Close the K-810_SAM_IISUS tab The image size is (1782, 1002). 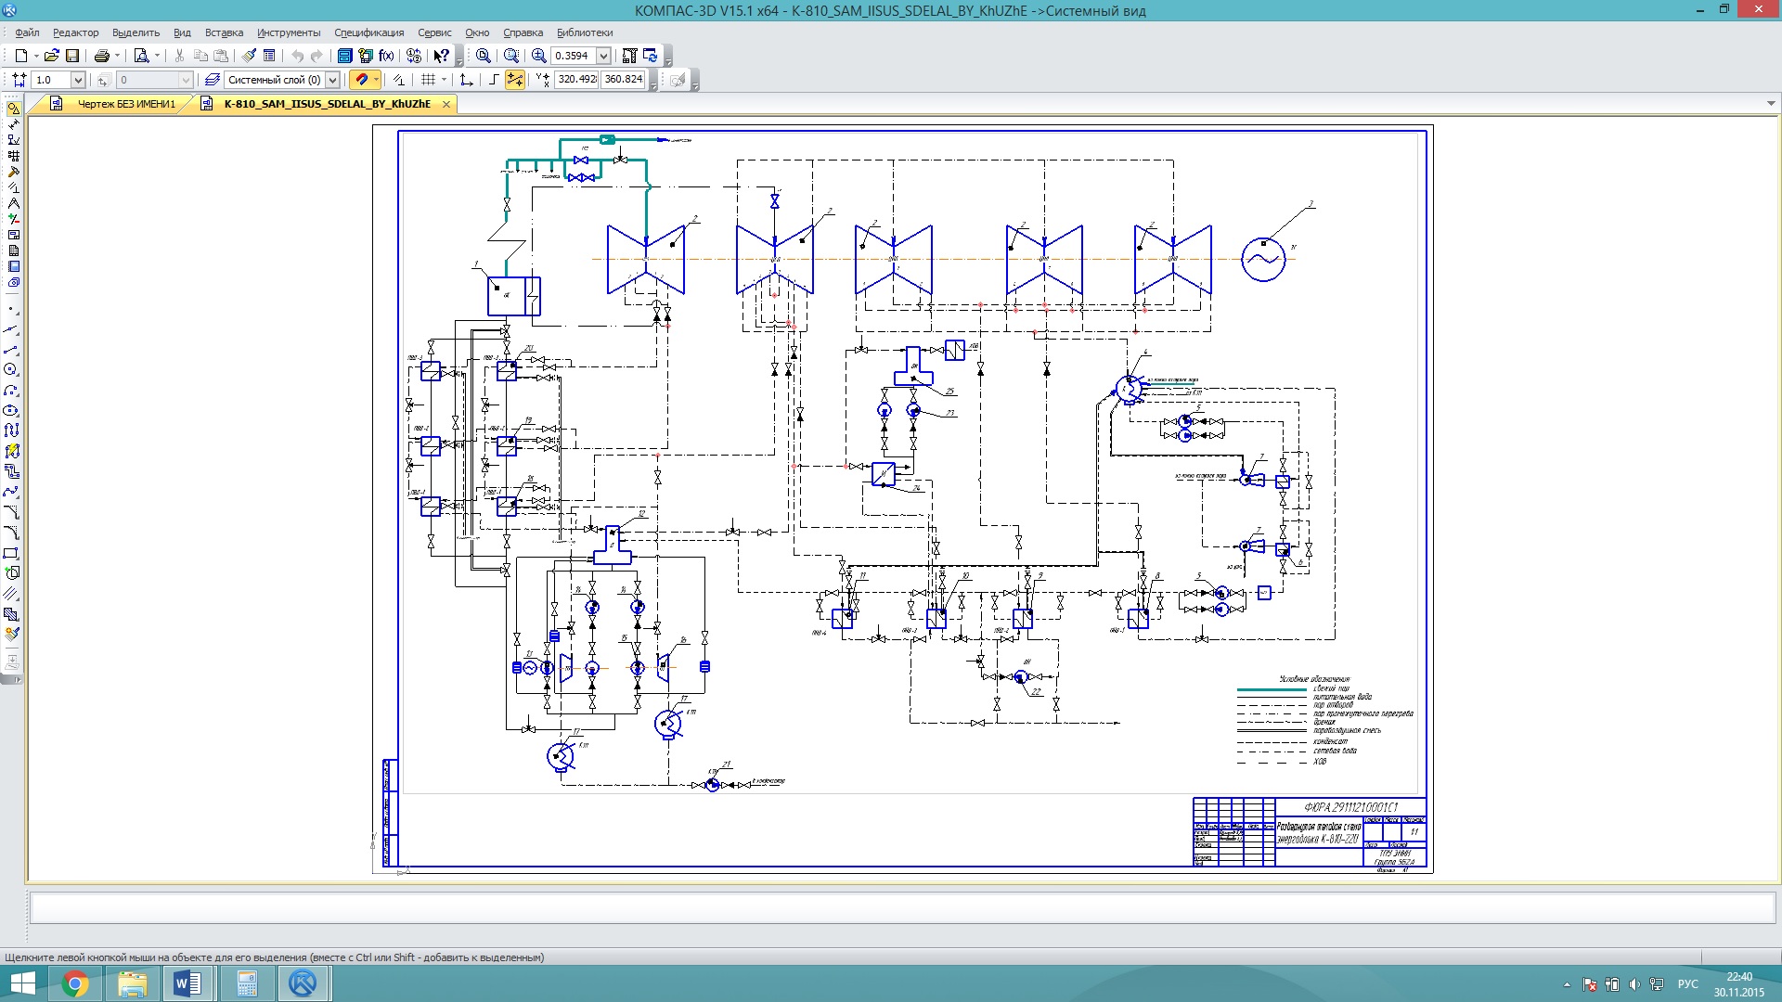point(446,104)
